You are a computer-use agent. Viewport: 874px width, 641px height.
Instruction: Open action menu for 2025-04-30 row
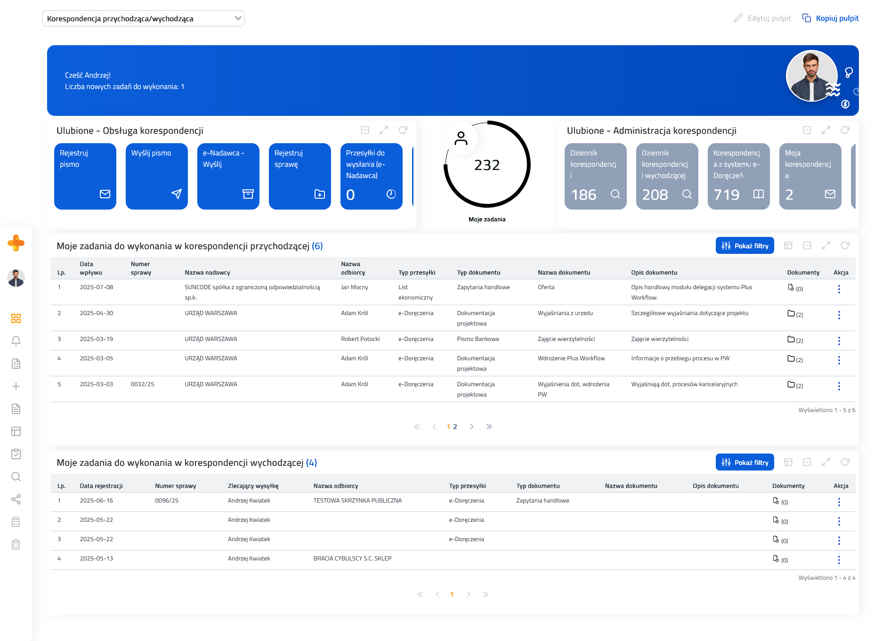839,315
